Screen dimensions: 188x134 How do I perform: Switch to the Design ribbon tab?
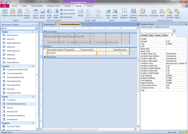click(68, 6)
